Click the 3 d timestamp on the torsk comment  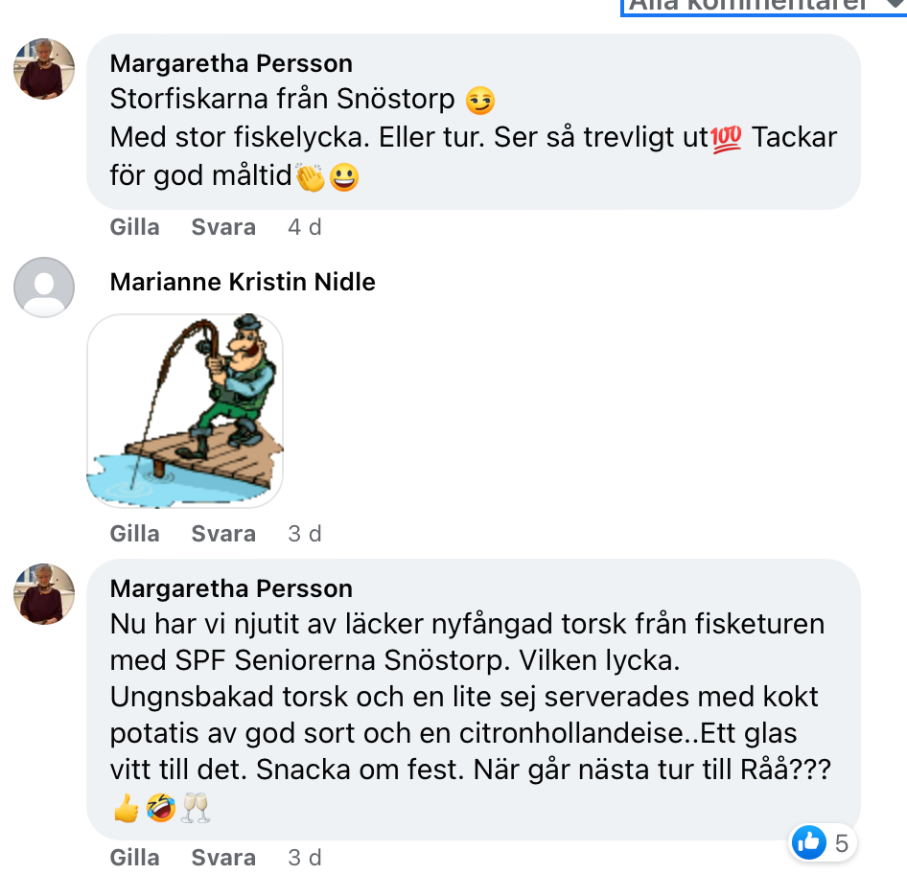tap(305, 857)
